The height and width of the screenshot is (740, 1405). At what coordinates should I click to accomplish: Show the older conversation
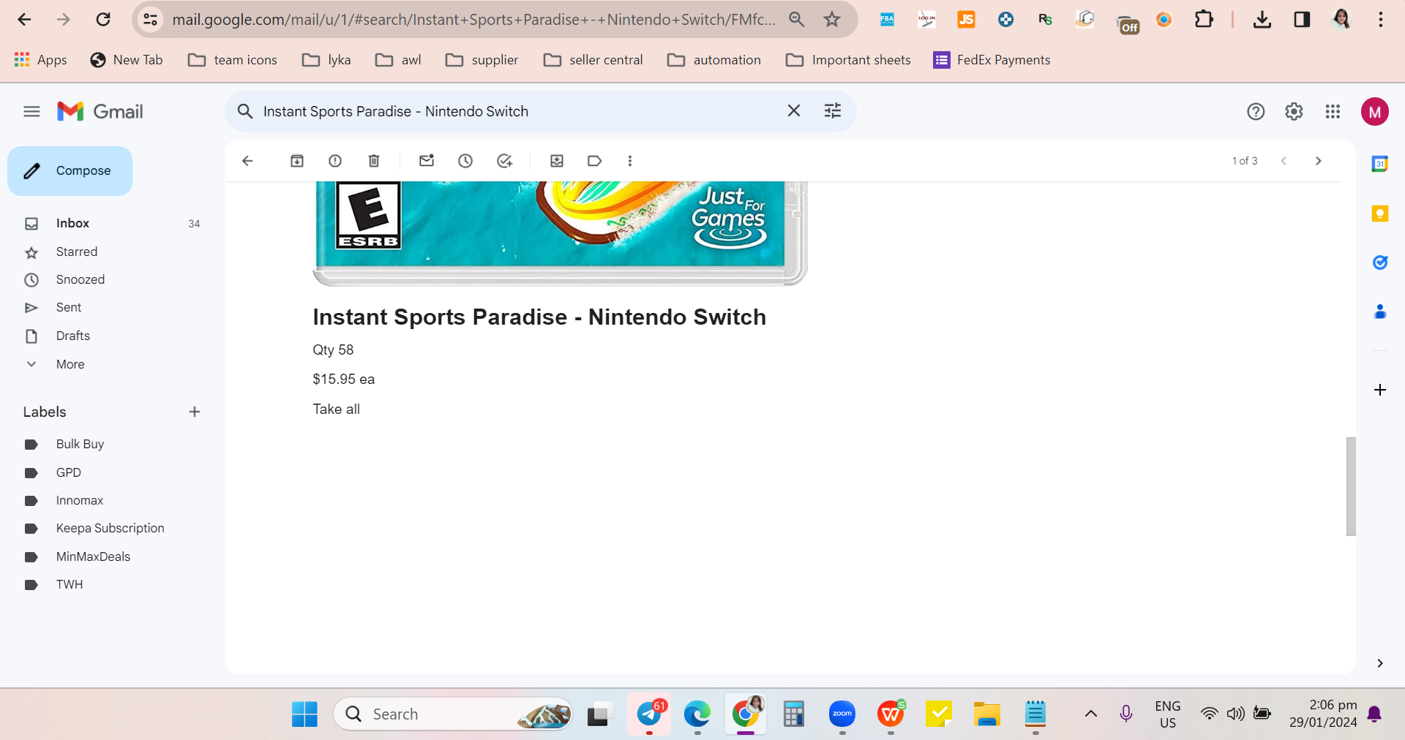point(1319,161)
